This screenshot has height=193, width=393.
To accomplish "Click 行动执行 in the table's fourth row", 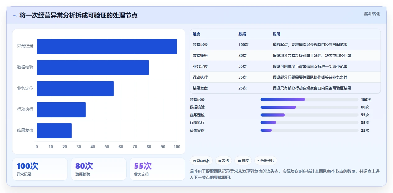I will coord(200,77).
